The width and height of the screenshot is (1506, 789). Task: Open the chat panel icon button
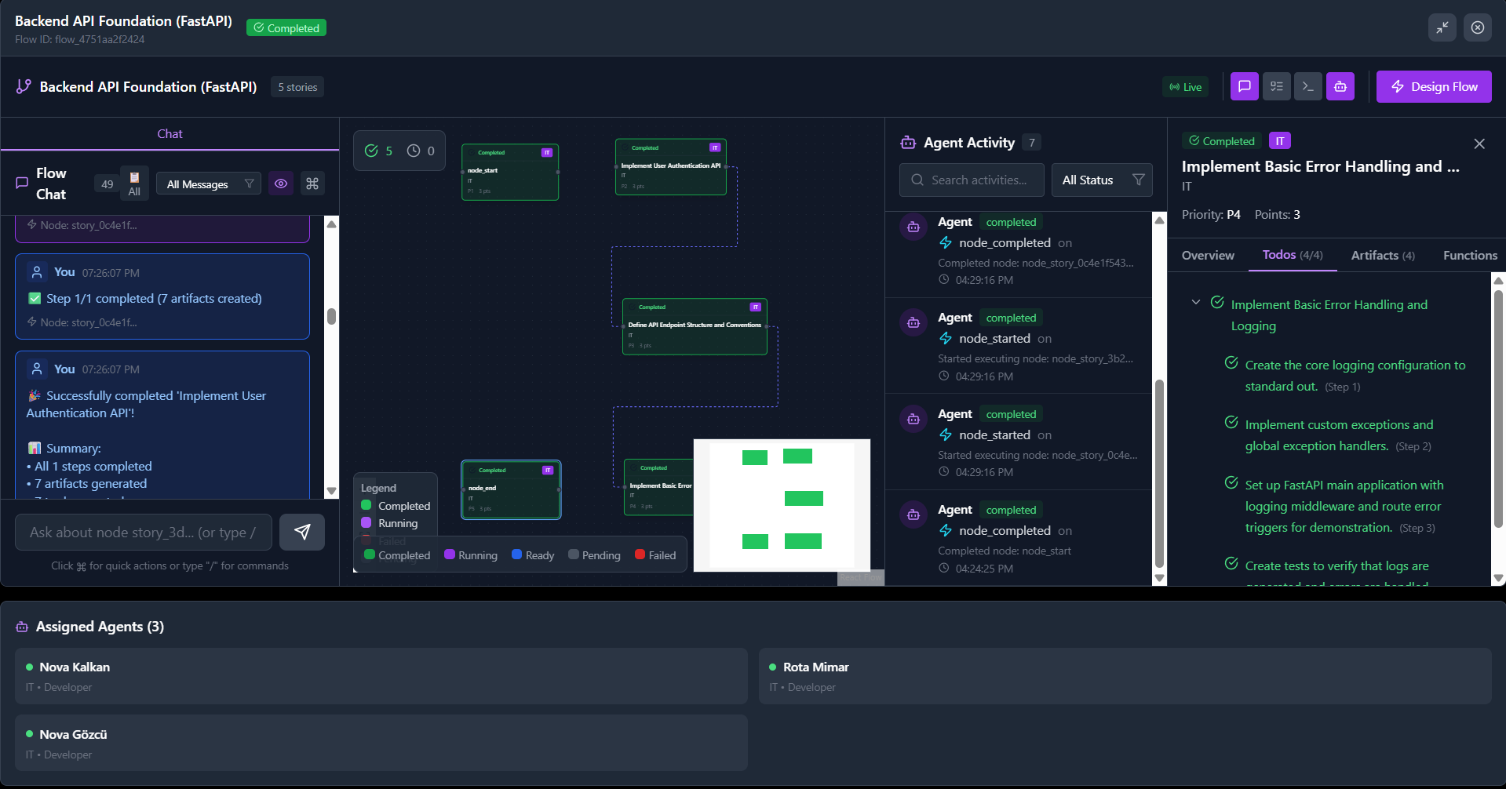1245,86
